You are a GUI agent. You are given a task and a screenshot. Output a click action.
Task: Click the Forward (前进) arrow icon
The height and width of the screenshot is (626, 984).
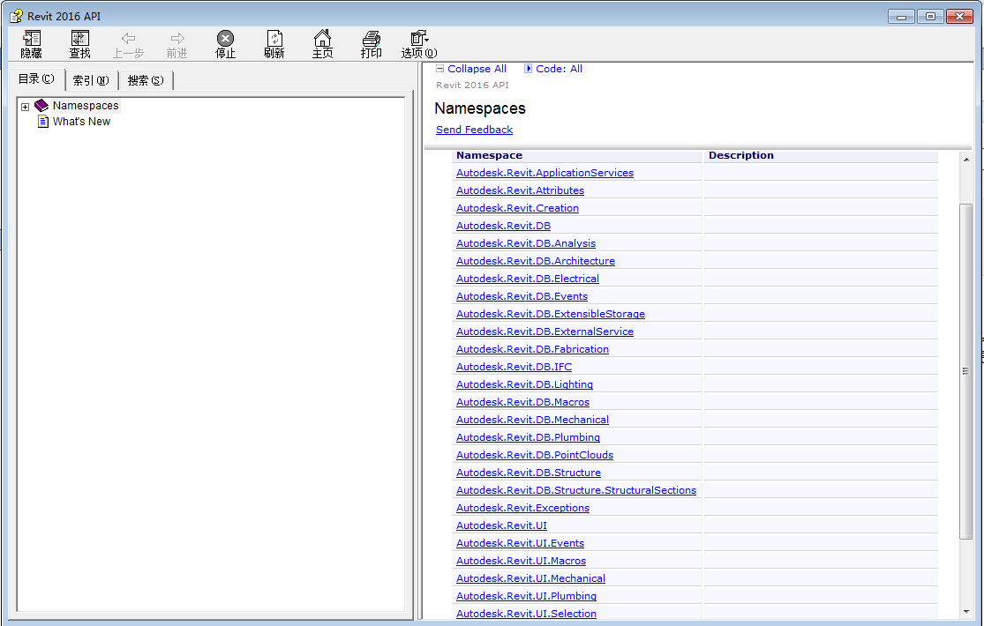tap(177, 39)
